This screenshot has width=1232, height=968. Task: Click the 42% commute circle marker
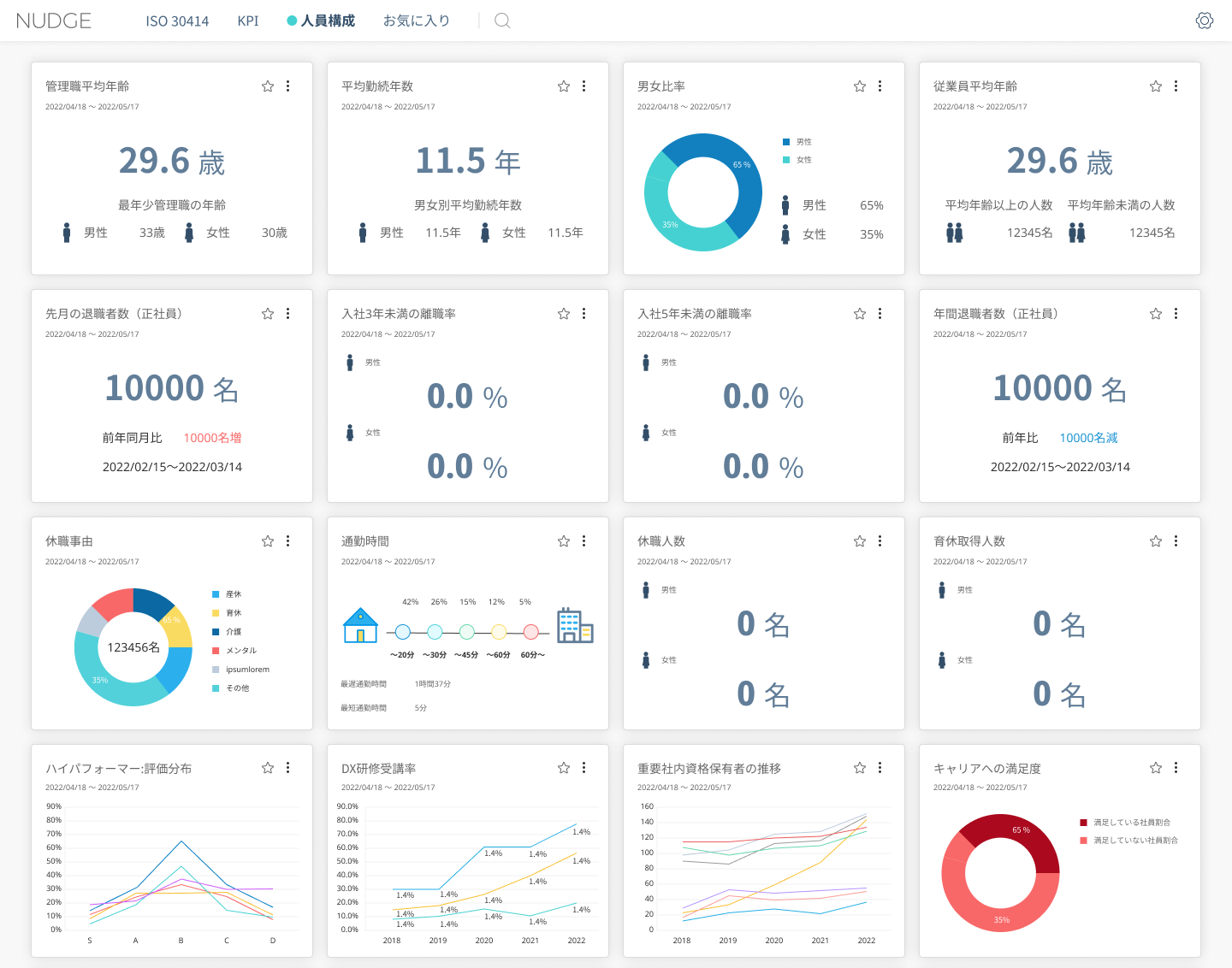click(403, 632)
